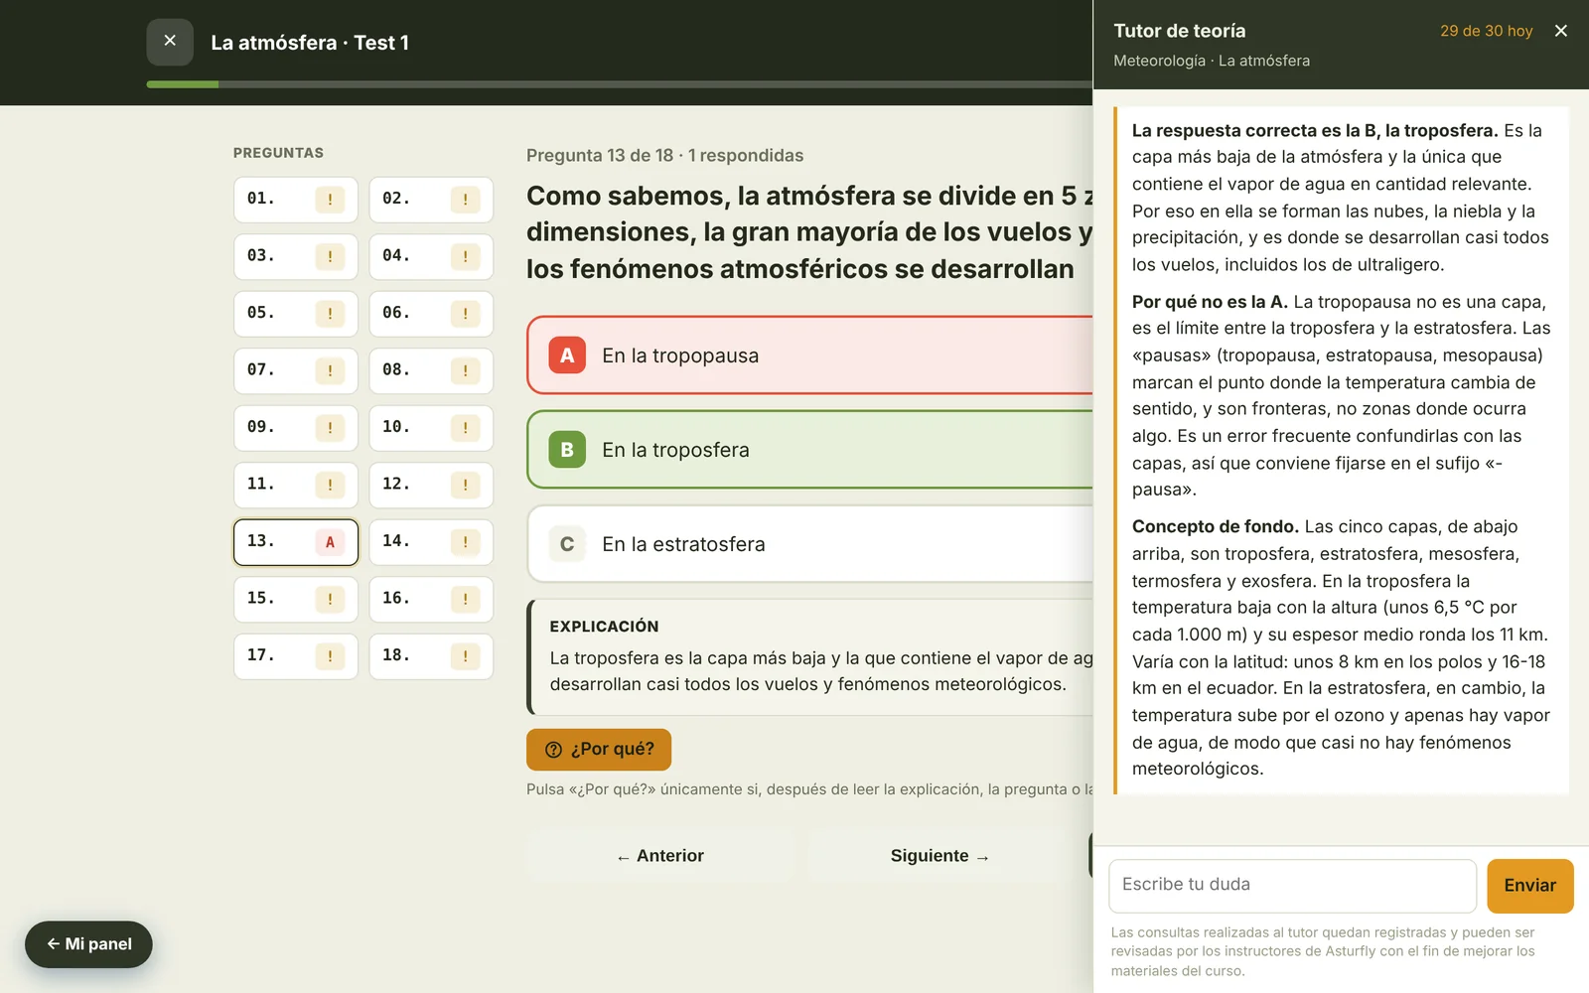
Task: Select answer B En la troposfera
Action: 809,450
